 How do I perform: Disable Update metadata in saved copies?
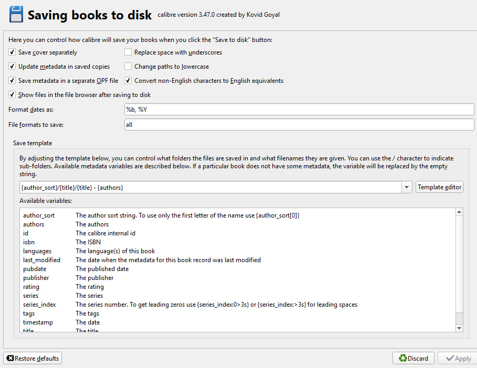pos(12,67)
